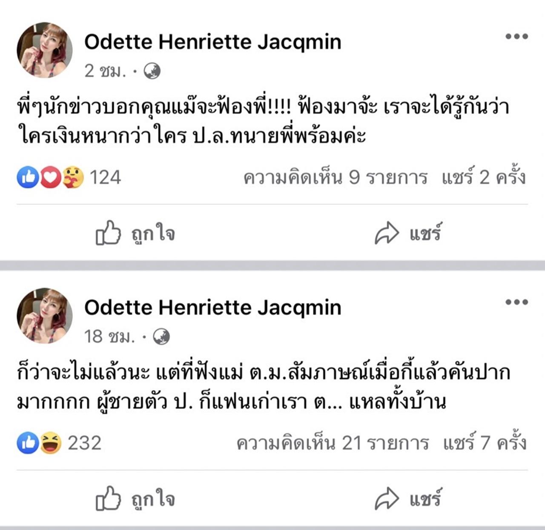Click the globe privacy icon on second post
This screenshot has height=530, width=545.
161,337
